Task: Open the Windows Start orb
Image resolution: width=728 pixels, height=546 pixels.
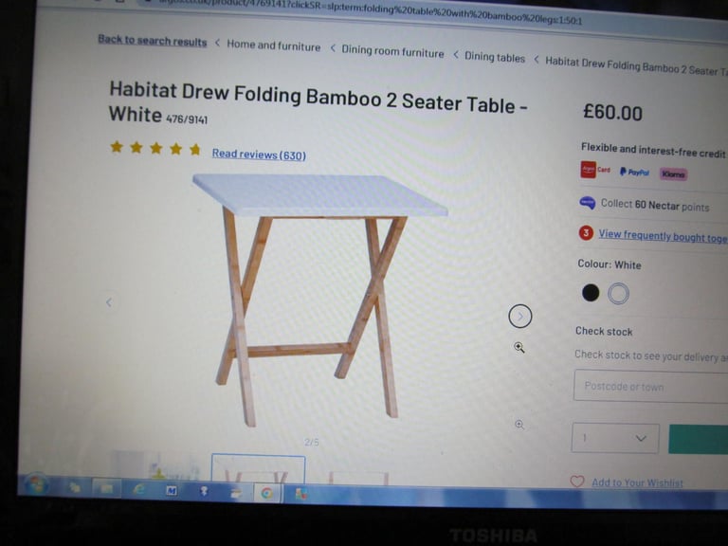Action: pyautogui.click(x=37, y=485)
